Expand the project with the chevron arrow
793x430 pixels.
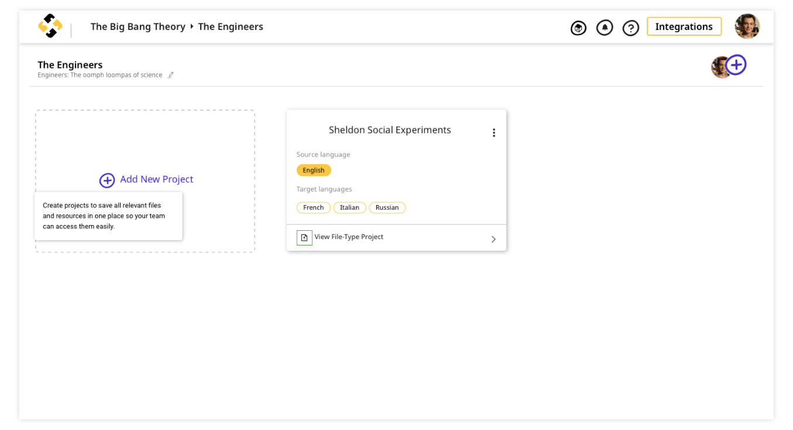(x=493, y=239)
